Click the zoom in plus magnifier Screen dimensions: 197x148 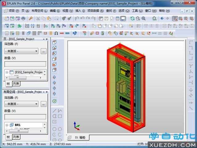click(144, 18)
